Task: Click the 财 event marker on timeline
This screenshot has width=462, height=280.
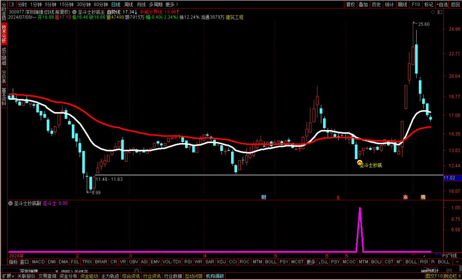Action: click(x=264, y=197)
